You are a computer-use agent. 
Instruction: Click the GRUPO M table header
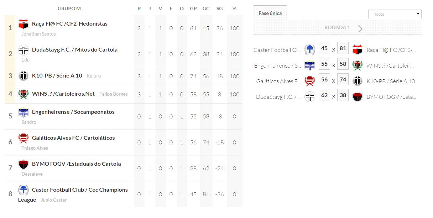tap(69, 9)
